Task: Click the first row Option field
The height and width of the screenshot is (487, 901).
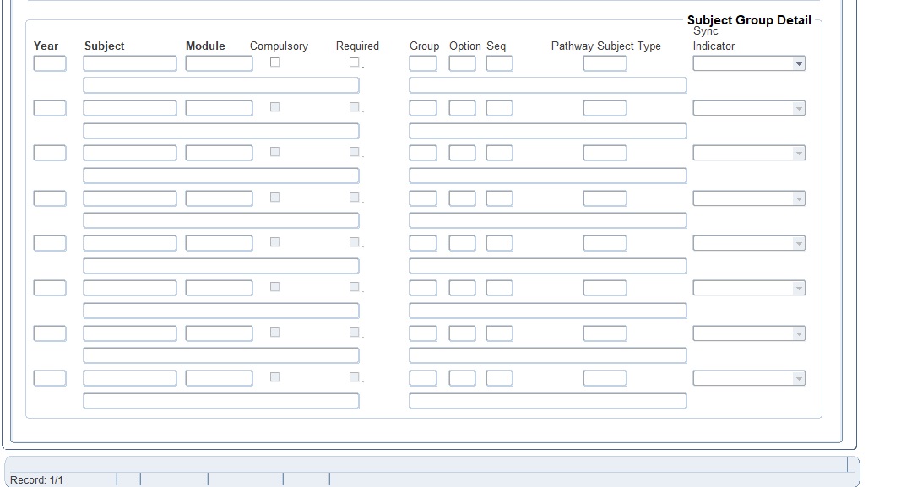Action: [462, 63]
